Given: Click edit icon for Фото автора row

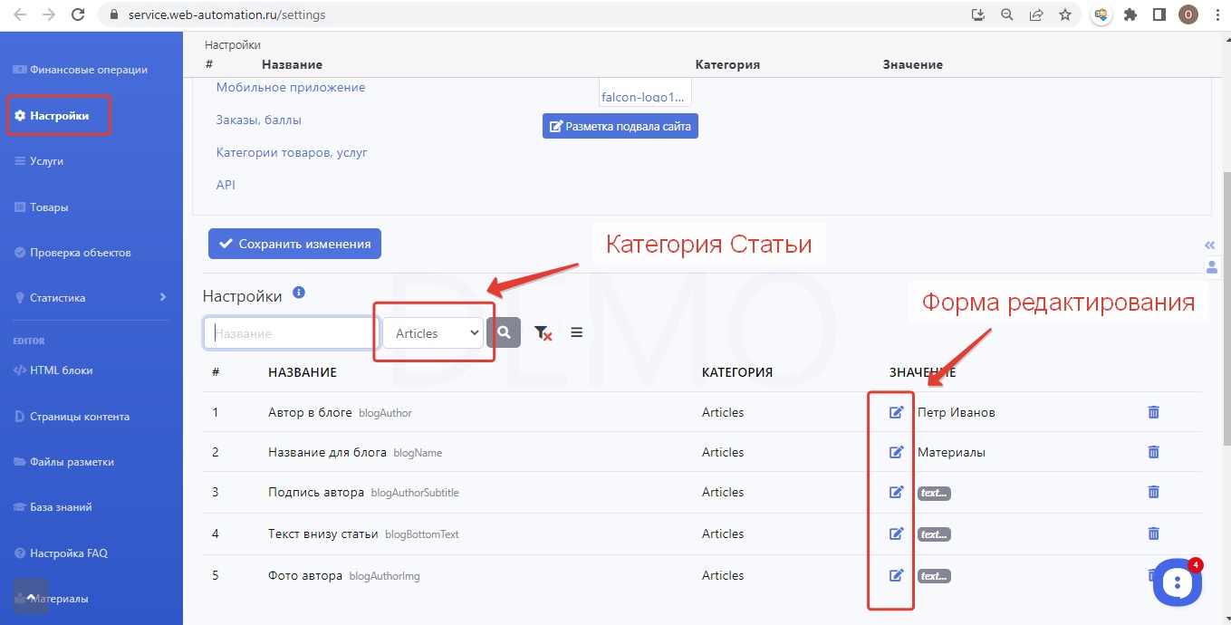Looking at the screenshot, I should click(x=896, y=575).
